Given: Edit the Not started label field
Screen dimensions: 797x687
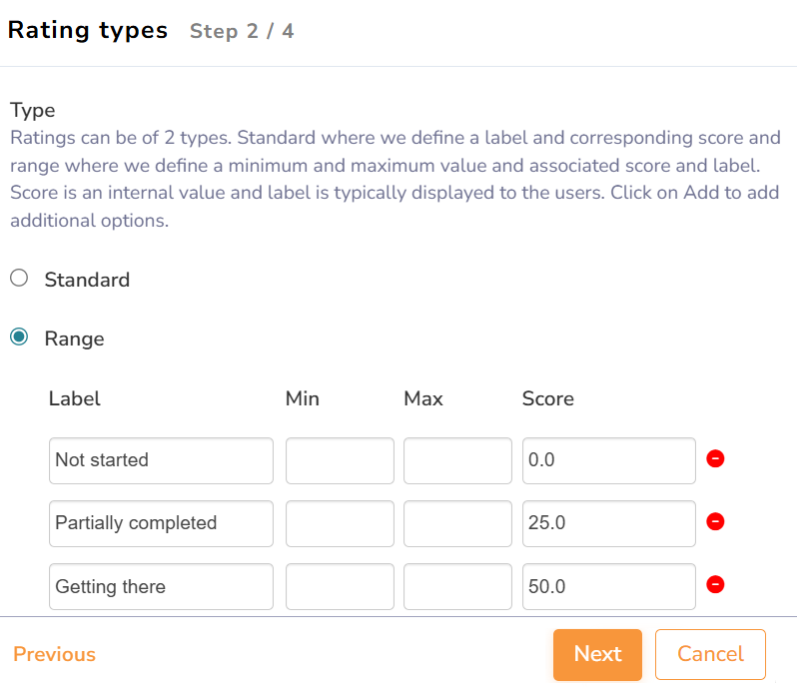Looking at the screenshot, I should click(161, 460).
